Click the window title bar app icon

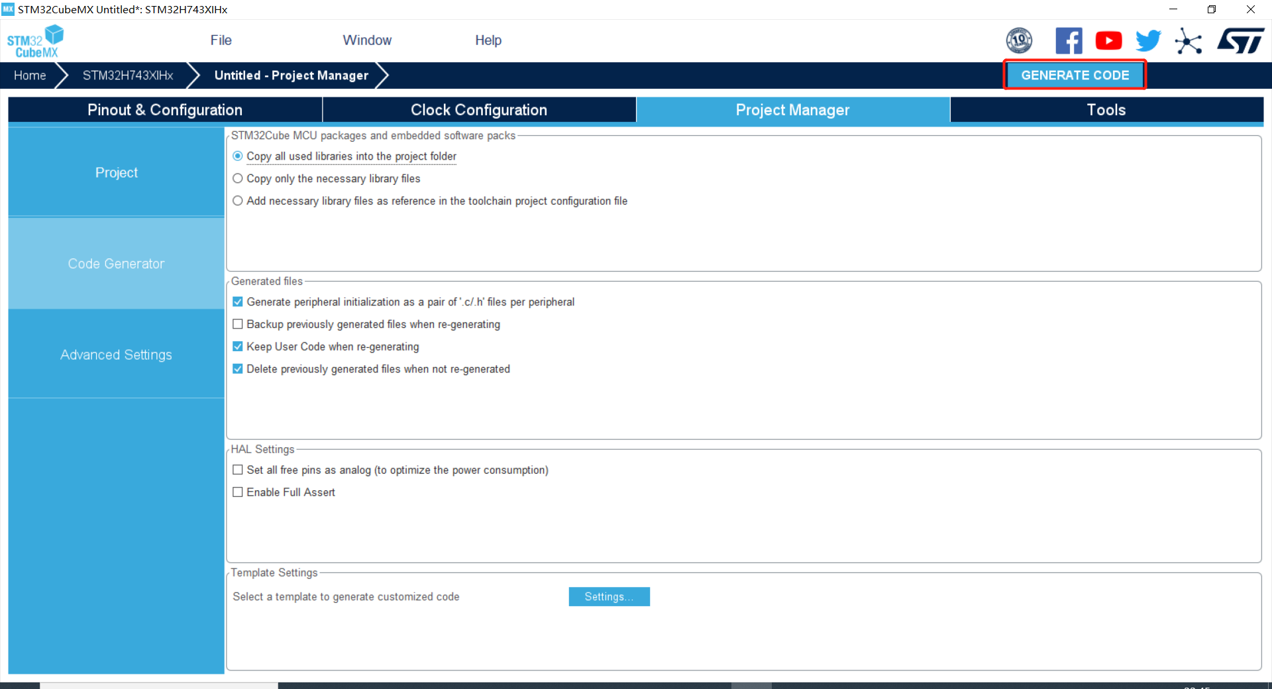point(8,9)
